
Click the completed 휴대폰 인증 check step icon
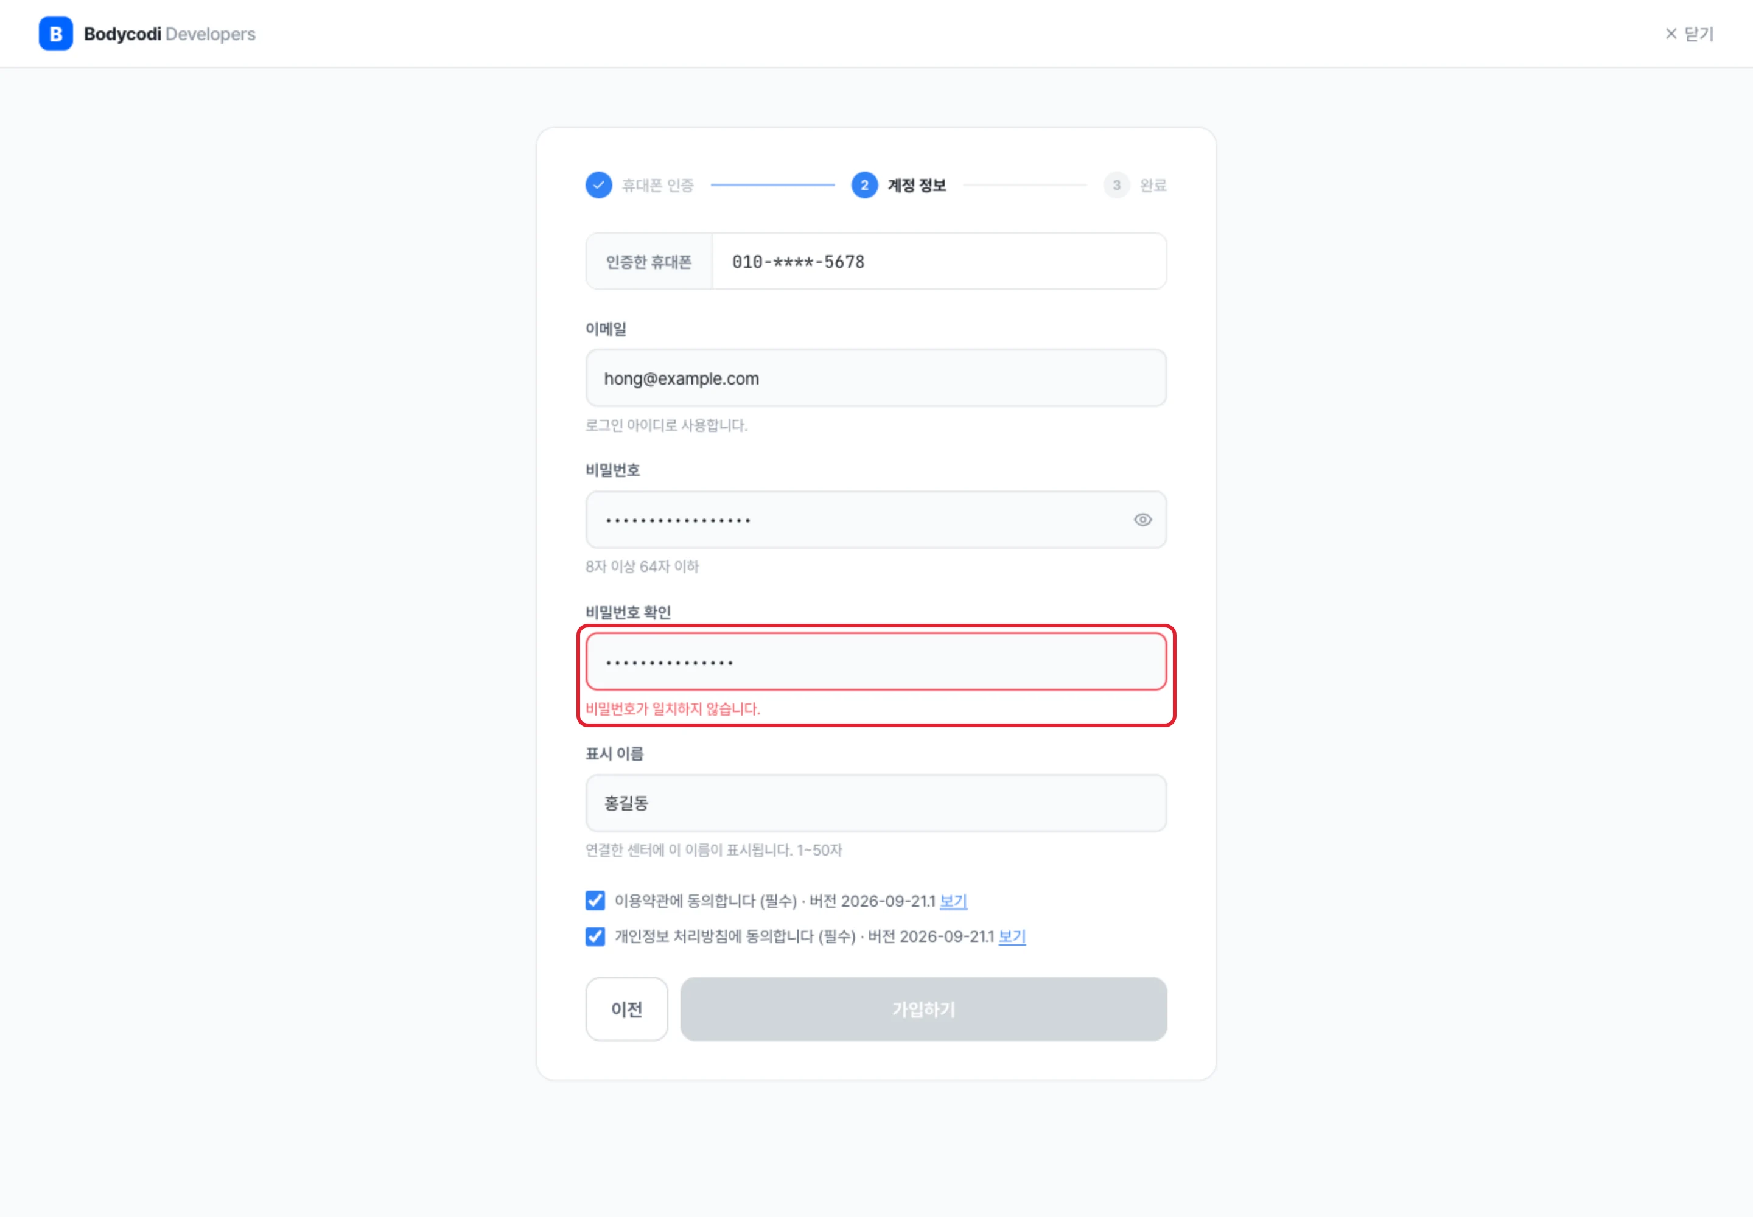(x=599, y=186)
